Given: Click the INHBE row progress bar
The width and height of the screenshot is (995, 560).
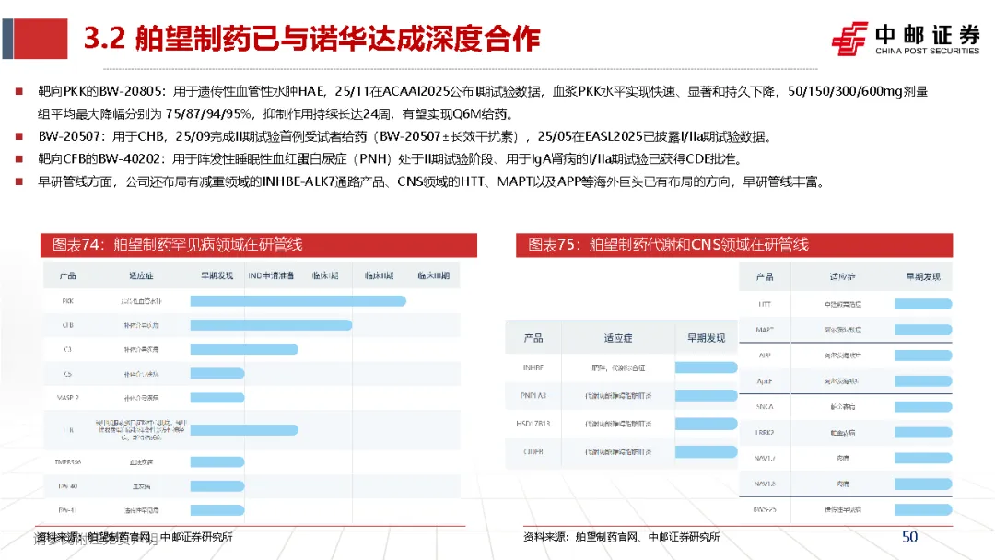Looking at the screenshot, I should (x=707, y=367).
